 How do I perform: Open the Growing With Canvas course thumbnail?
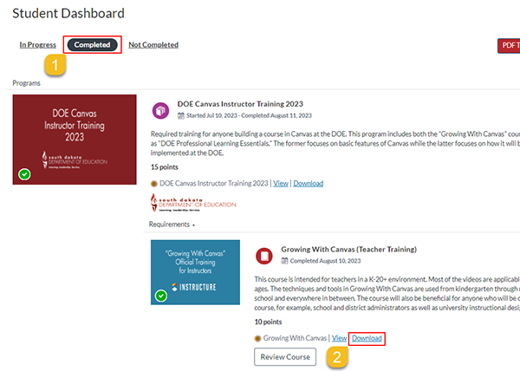tap(195, 272)
